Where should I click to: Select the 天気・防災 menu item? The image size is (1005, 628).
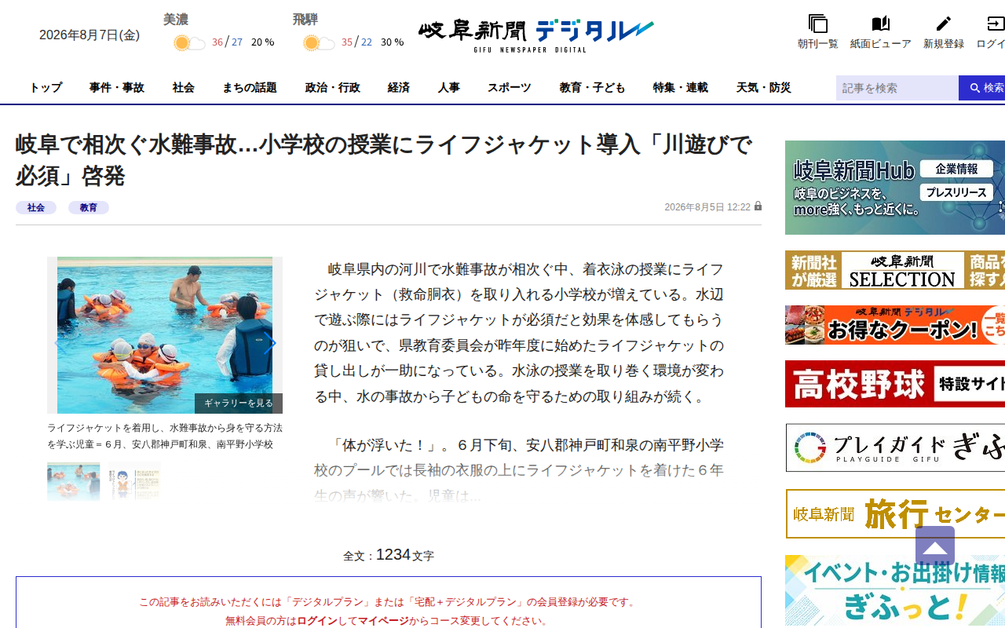(763, 88)
